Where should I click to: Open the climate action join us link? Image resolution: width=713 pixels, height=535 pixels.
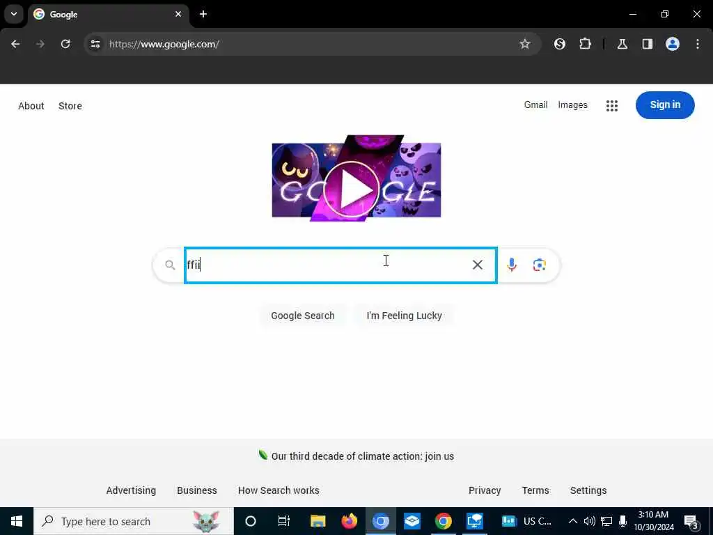[362, 456]
